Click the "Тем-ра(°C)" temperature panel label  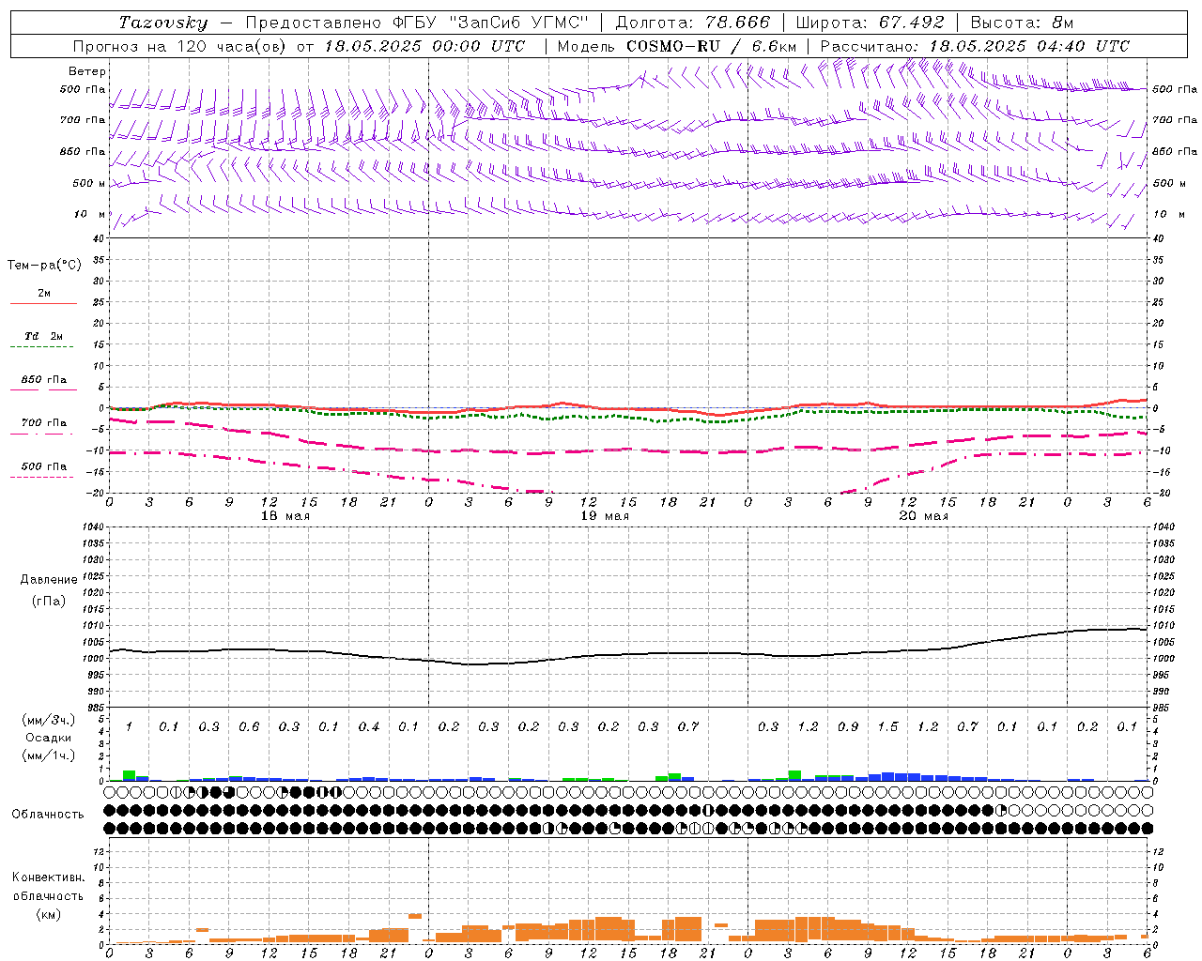coord(44,266)
